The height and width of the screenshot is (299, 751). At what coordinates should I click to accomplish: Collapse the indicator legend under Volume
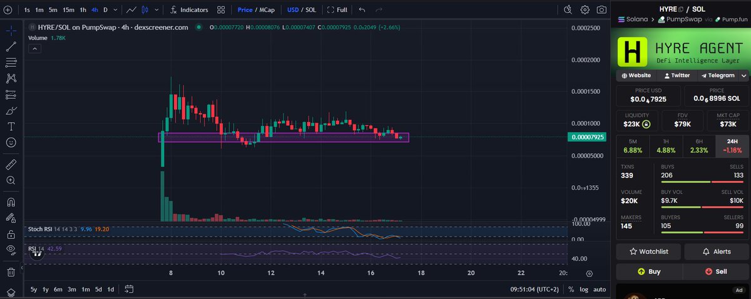click(x=35, y=48)
